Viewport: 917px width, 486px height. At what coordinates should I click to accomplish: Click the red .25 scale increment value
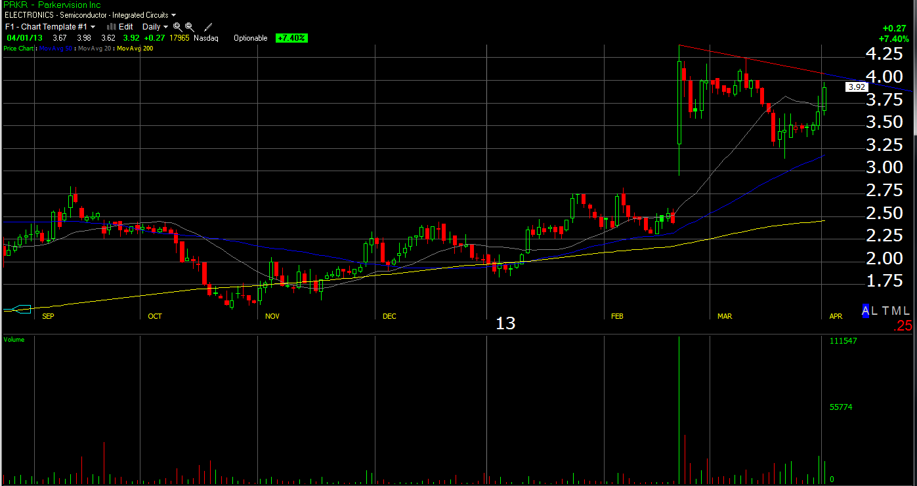[x=903, y=326]
